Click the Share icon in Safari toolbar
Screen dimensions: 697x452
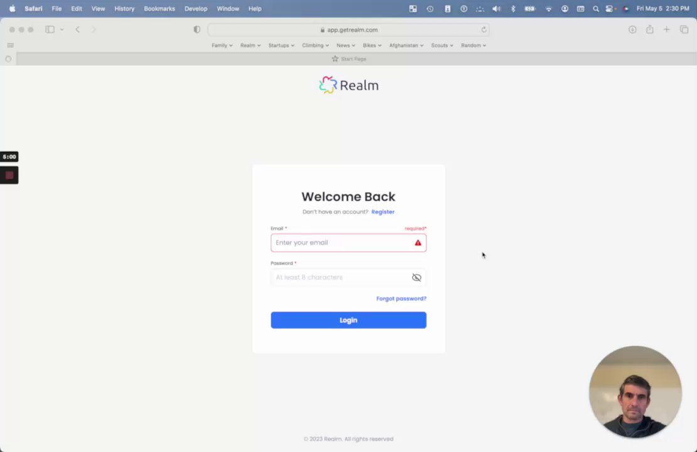pyautogui.click(x=650, y=30)
